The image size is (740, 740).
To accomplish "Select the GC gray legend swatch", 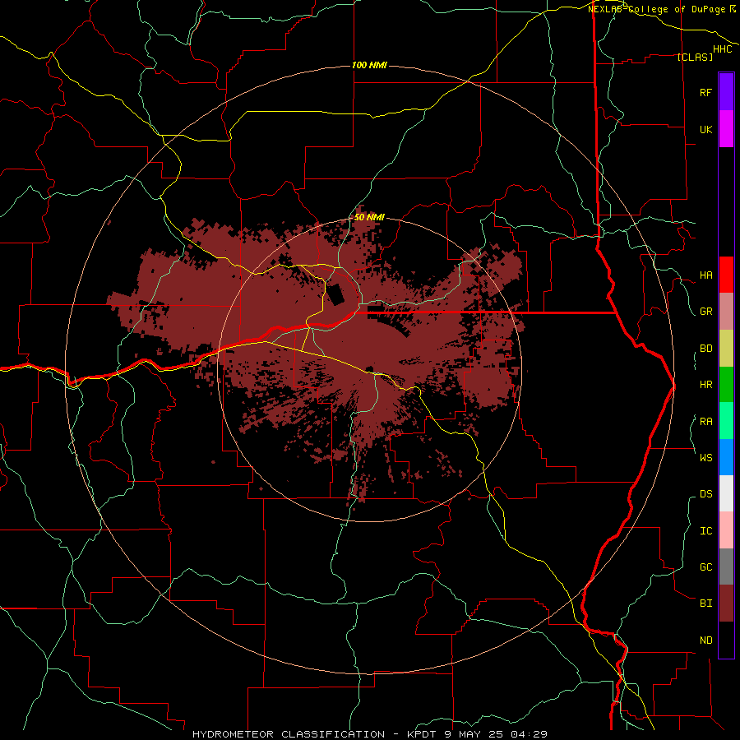I will click(x=726, y=567).
